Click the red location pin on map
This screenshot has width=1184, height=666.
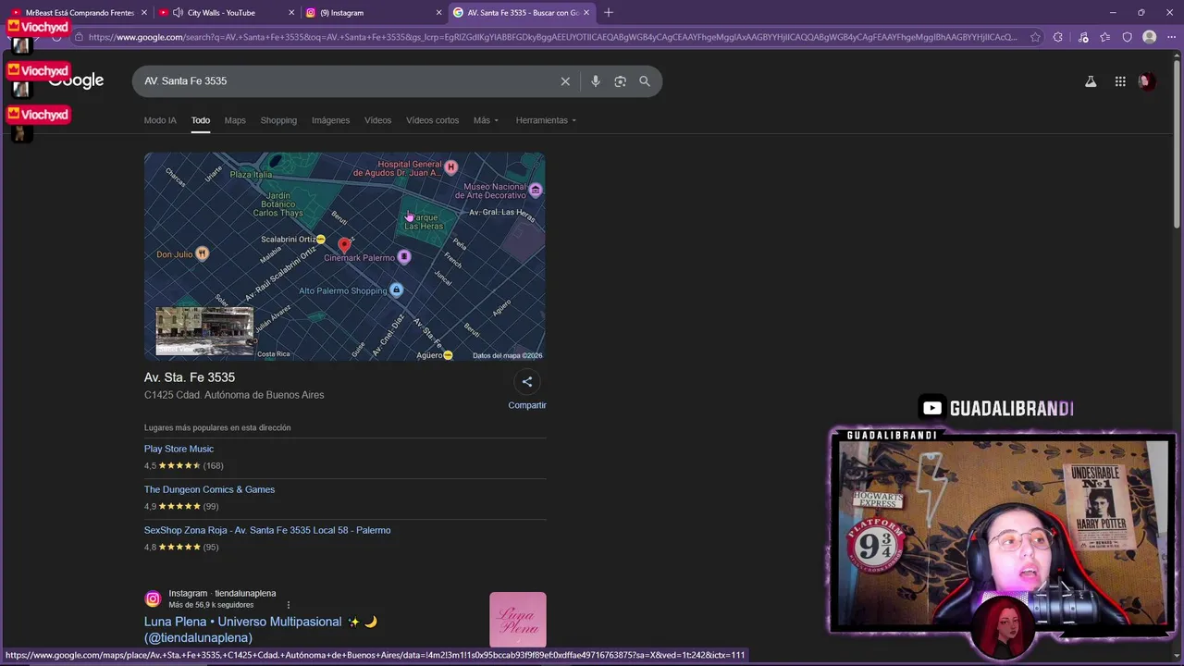click(x=344, y=244)
